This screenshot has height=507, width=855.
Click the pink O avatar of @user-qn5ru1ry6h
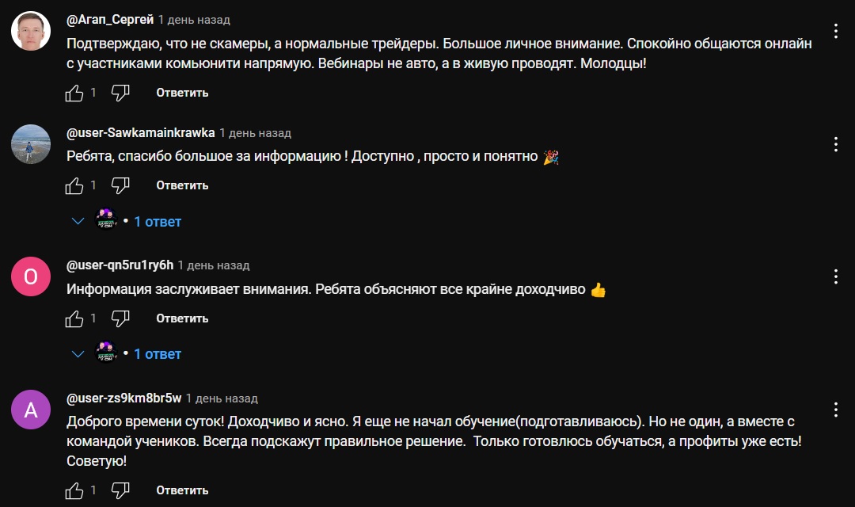(x=31, y=276)
